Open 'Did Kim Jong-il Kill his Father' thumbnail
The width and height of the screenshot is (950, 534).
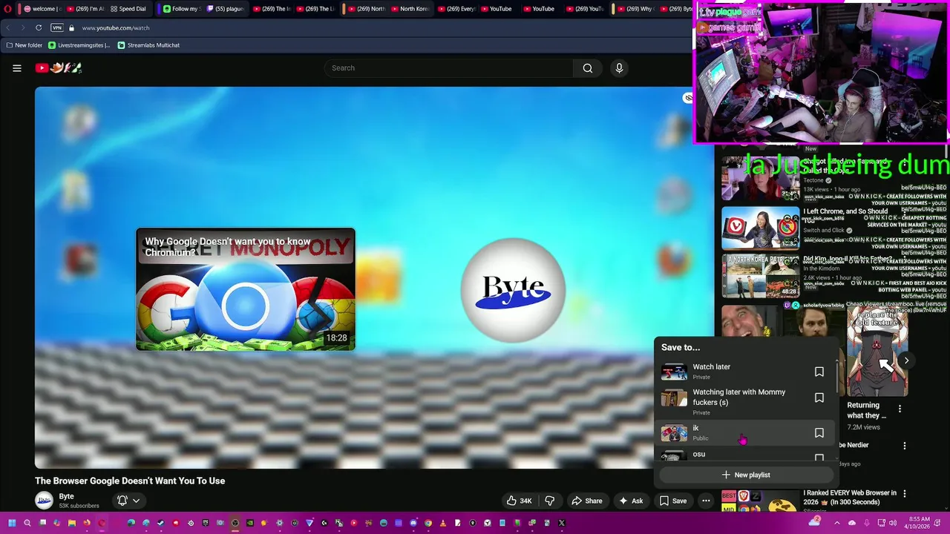(x=761, y=276)
